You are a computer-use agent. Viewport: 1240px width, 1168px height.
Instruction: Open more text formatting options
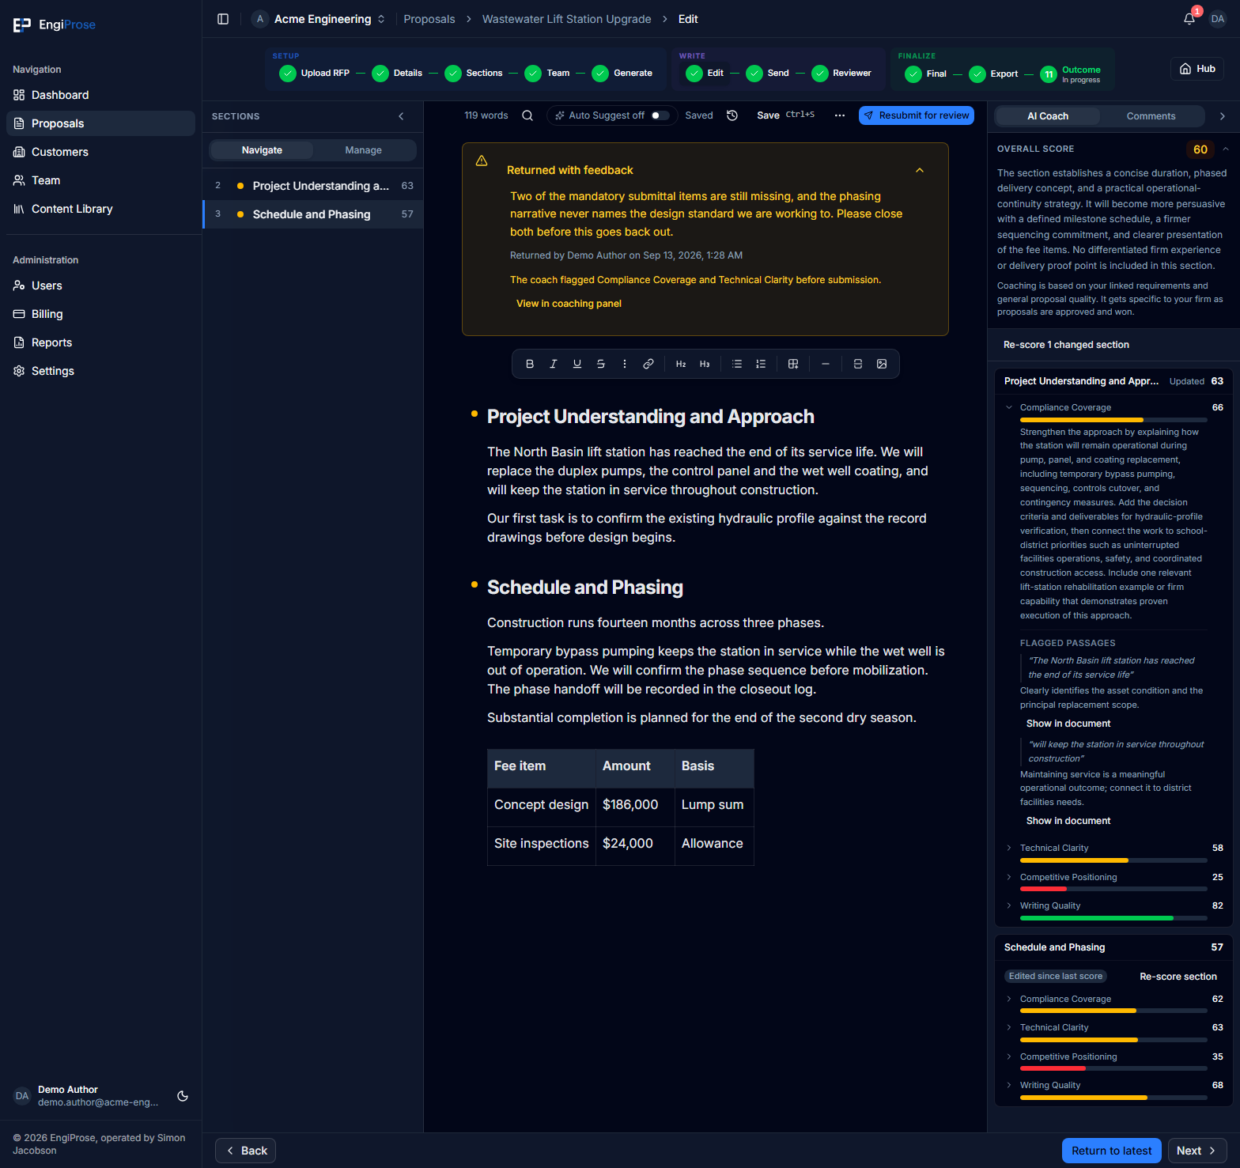(625, 364)
